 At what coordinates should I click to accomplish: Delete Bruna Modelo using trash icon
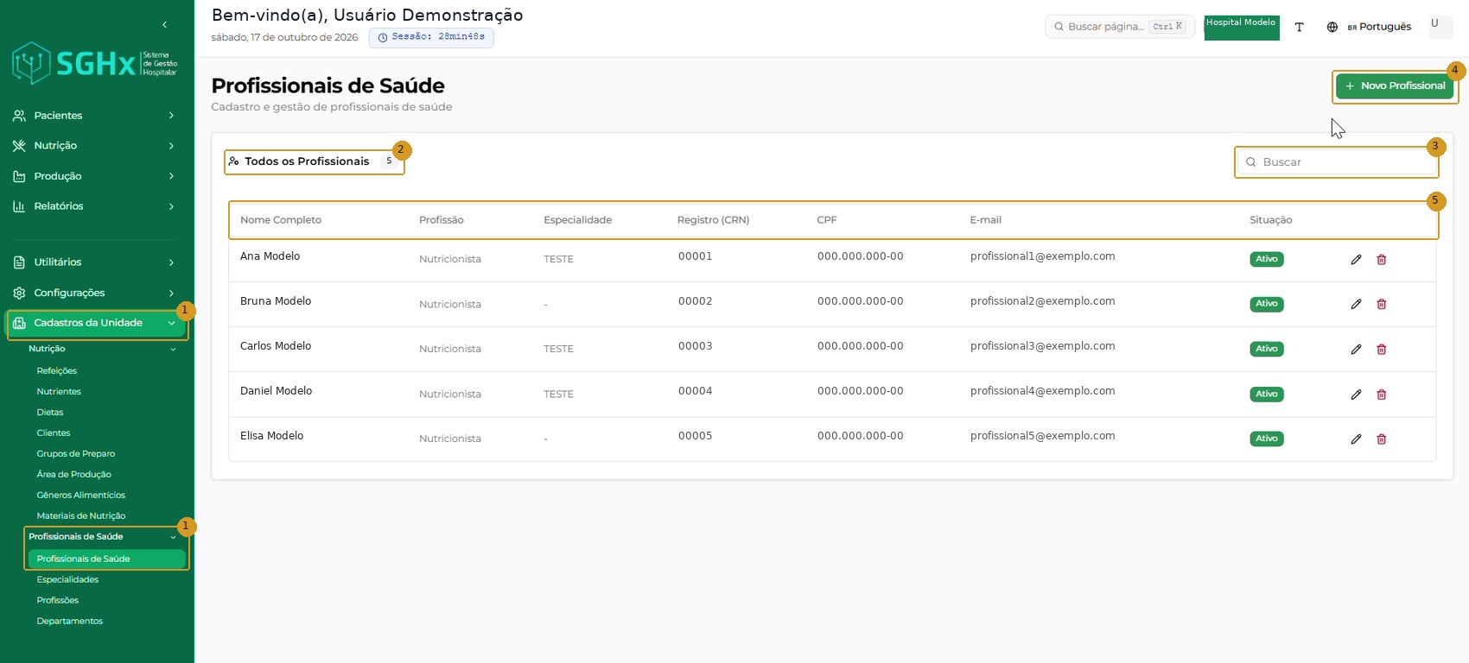[1382, 305]
